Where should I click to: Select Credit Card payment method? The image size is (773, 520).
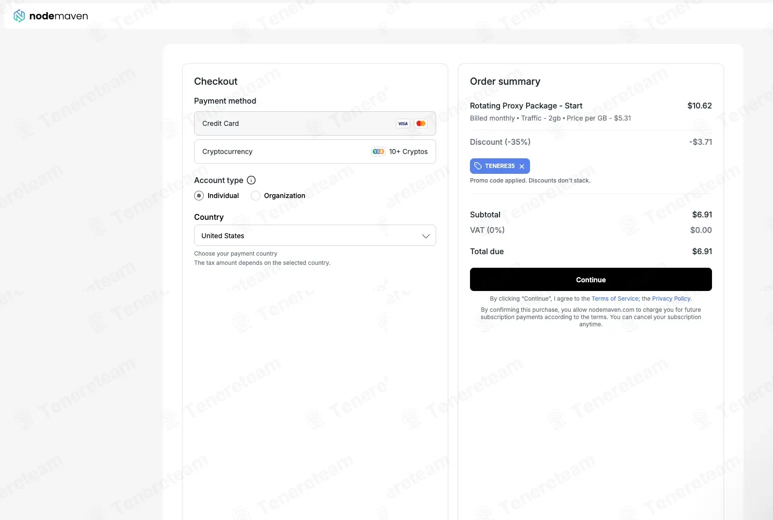click(x=315, y=123)
